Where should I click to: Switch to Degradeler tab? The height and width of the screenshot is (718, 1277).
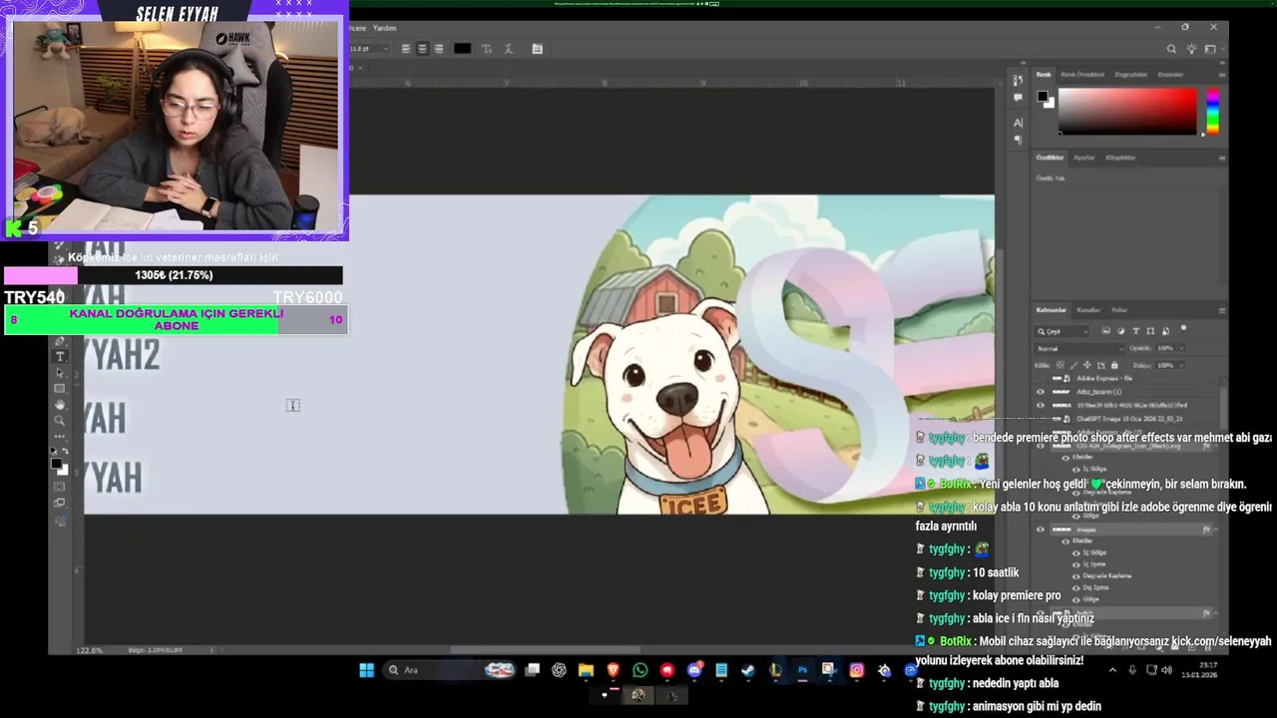(1130, 75)
